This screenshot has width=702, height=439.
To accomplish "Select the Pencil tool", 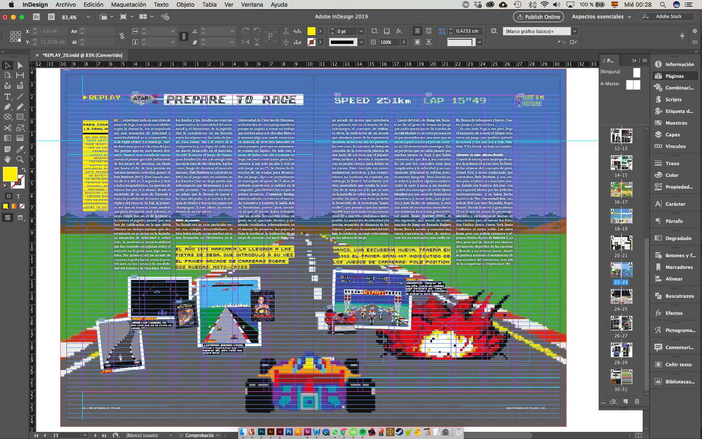I will [x=20, y=107].
